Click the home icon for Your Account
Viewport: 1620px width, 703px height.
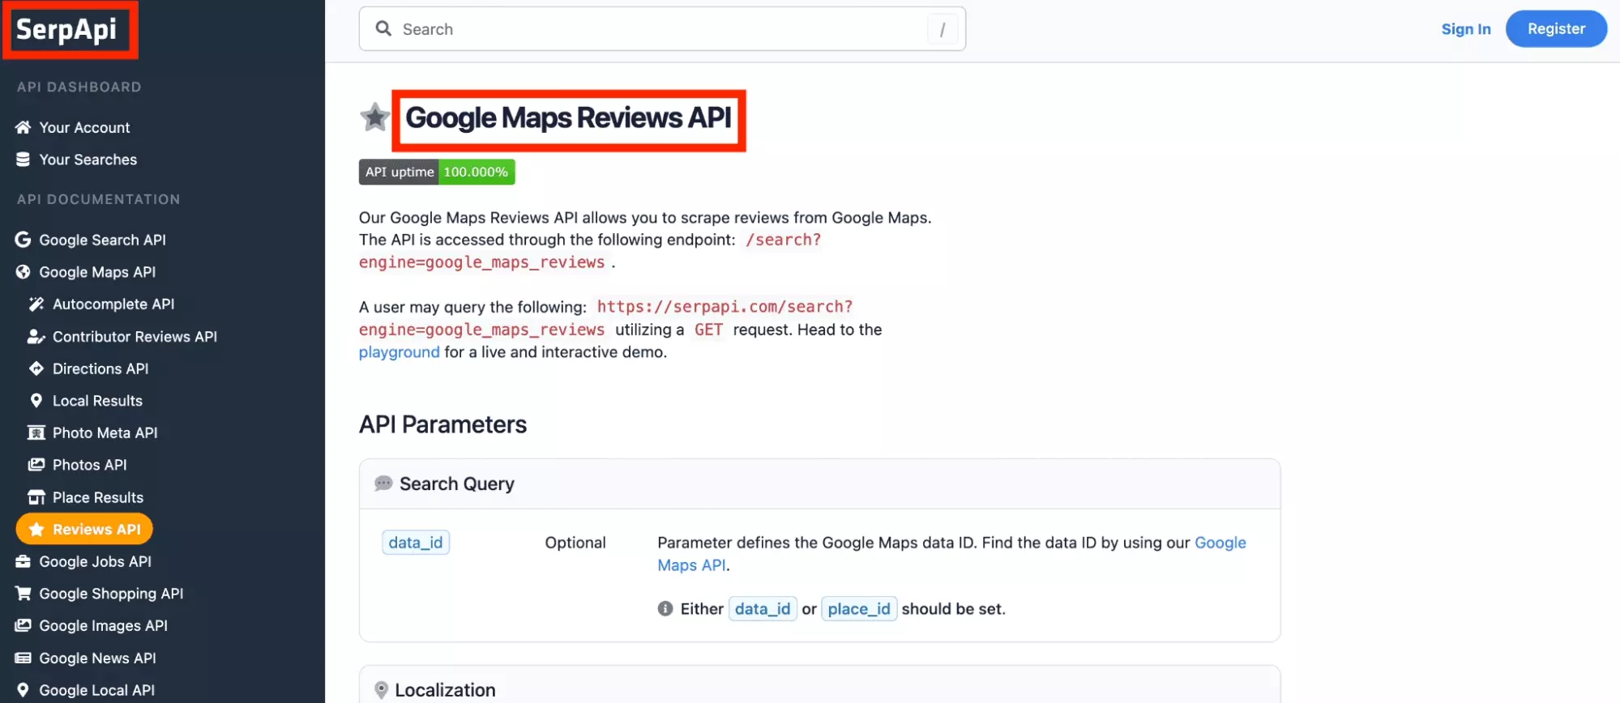coord(24,127)
